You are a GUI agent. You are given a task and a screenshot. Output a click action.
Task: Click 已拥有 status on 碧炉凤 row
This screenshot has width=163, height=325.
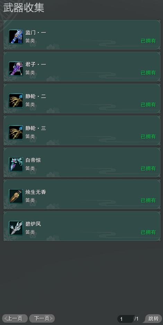click(x=148, y=232)
